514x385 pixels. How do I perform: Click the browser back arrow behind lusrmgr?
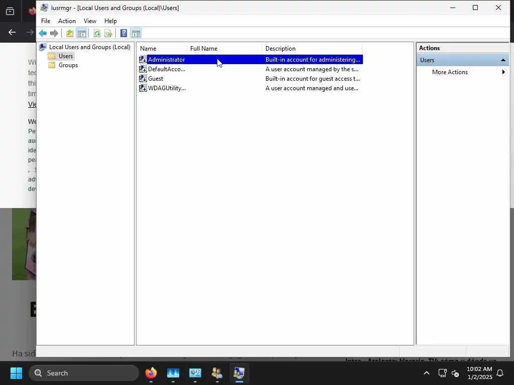click(12, 32)
